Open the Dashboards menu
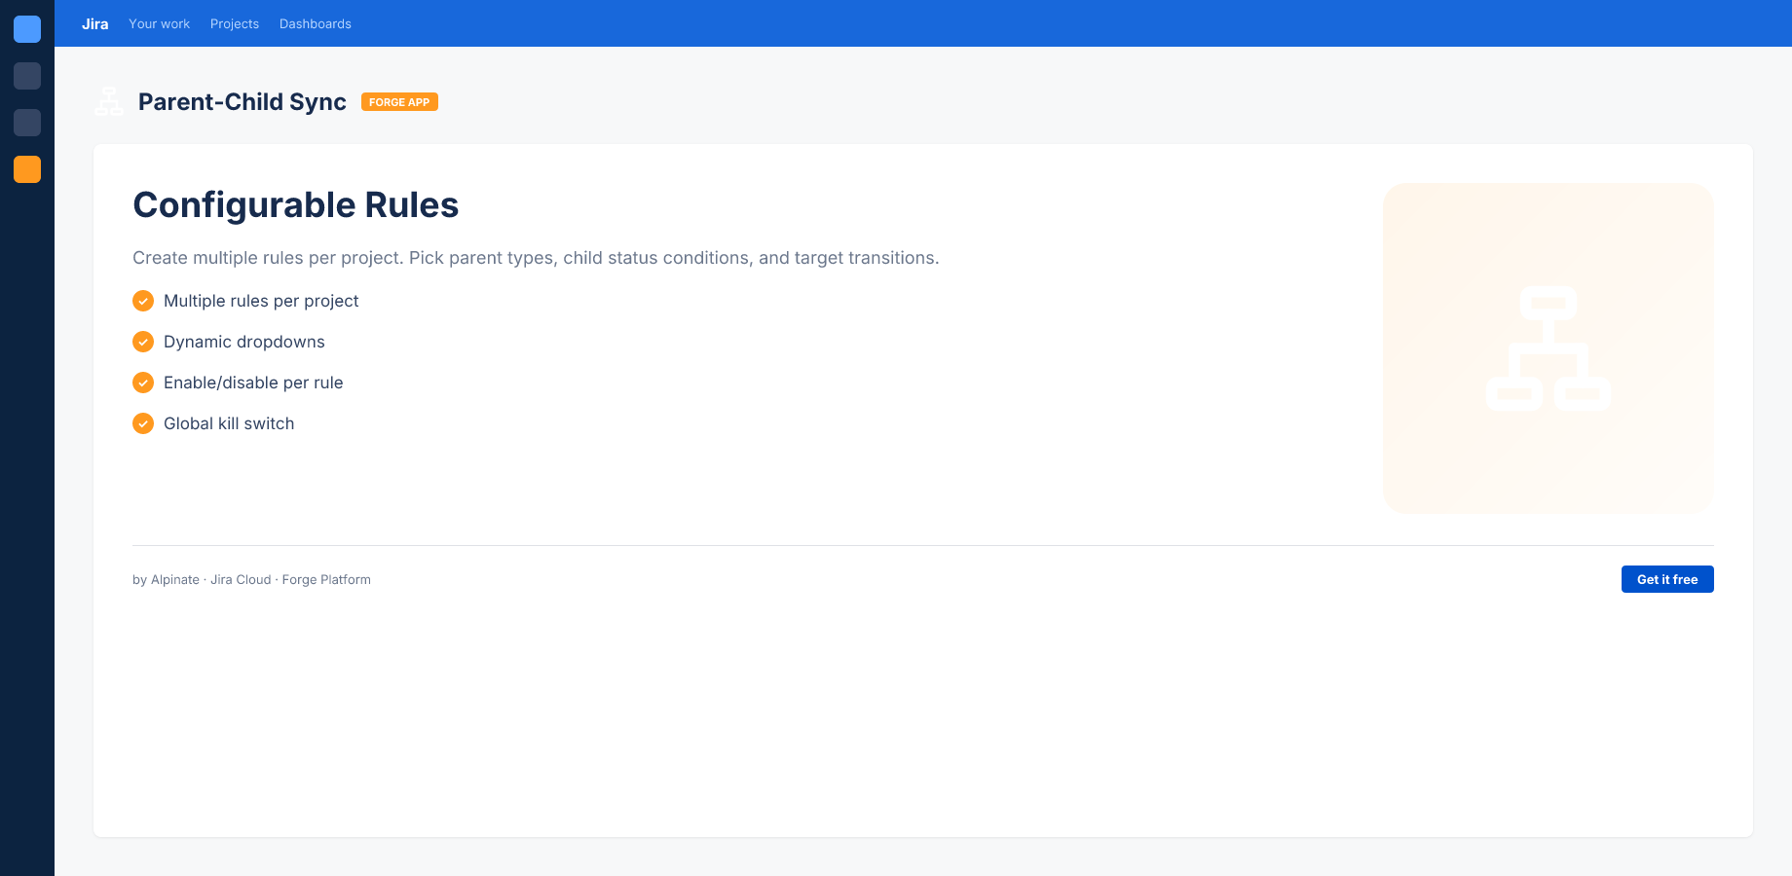Screen dimensions: 1792x876 (316, 23)
